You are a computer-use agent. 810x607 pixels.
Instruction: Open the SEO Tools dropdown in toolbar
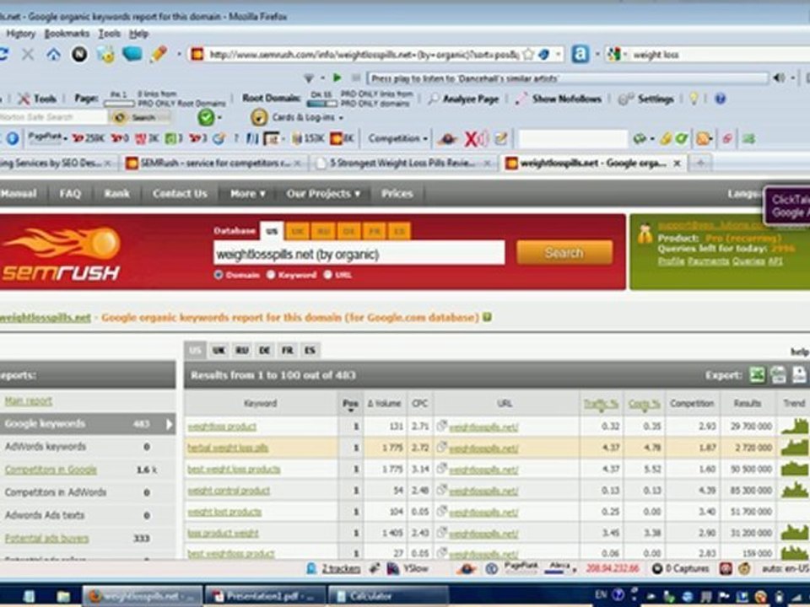click(38, 99)
